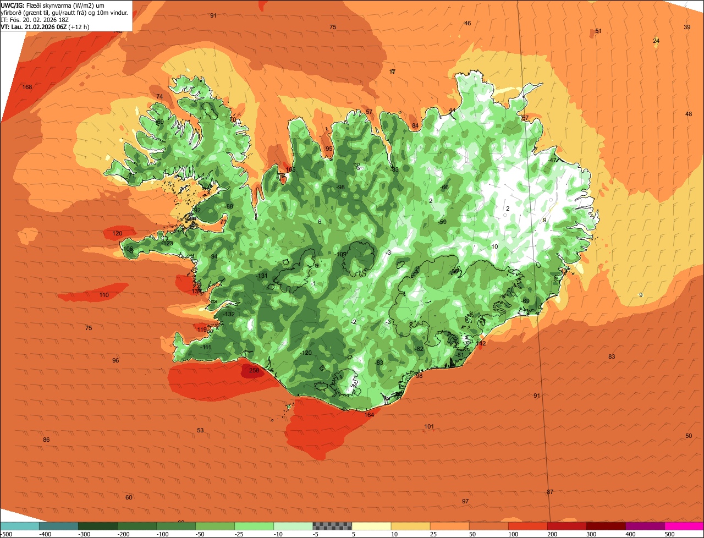Click the ocean value 60 in the southwest

click(129, 497)
